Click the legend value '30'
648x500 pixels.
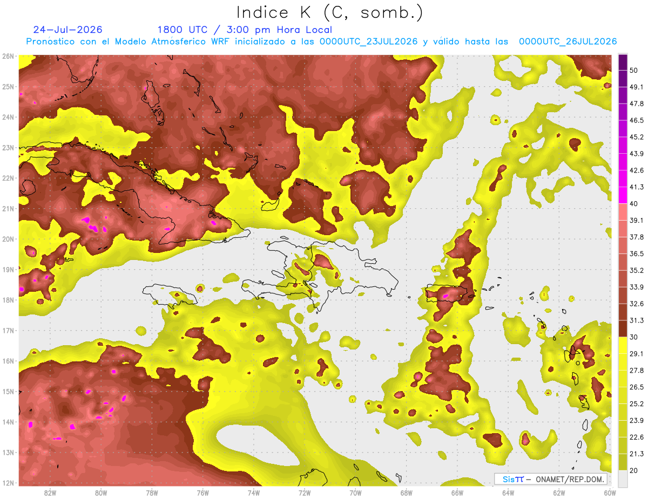[x=634, y=337]
